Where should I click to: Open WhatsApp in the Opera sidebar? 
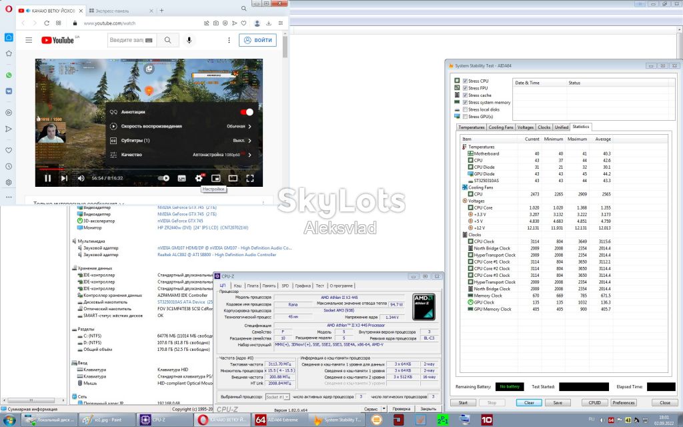[9, 75]
